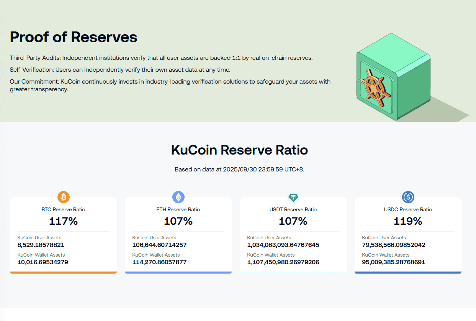The image size is (476, 321).
Task: Click the Third-Party Audits description line
Action: (x=161, y=58)
